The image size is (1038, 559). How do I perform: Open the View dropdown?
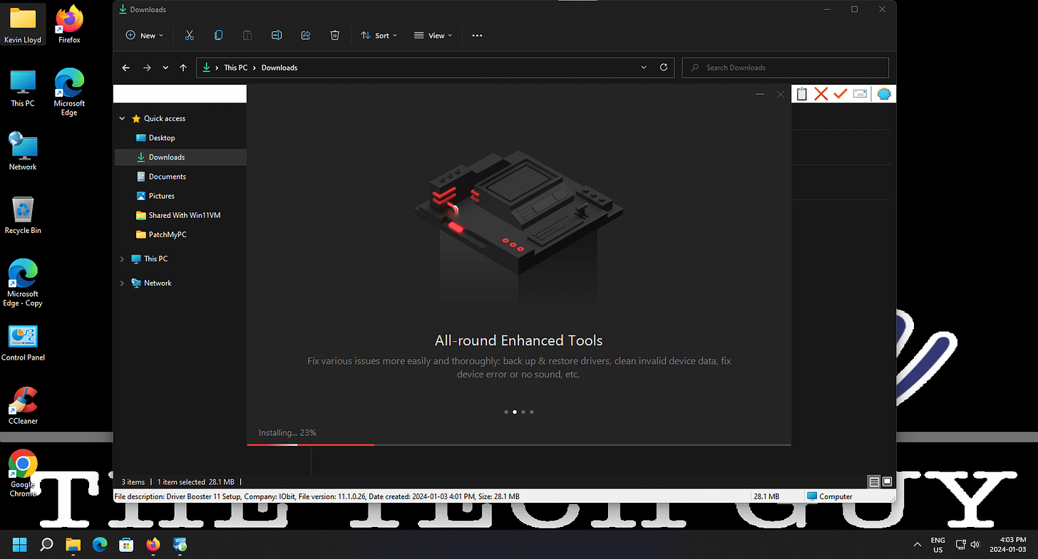[433, 36]
